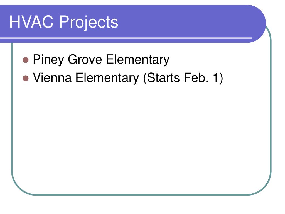Click the (Starts Feb. 1) note
This screenshot has width=285, height=214.
coord(183,78)
